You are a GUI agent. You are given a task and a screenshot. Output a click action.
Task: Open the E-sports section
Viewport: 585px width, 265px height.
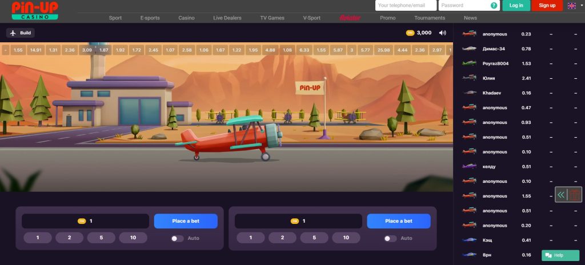(150, 18)
